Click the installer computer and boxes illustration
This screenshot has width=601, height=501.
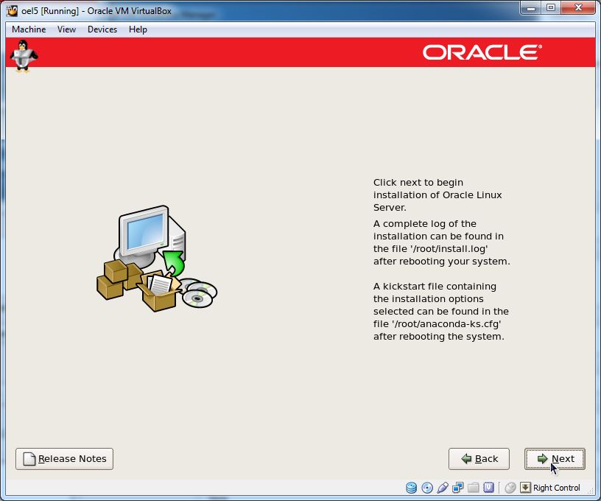pos(157,259)
